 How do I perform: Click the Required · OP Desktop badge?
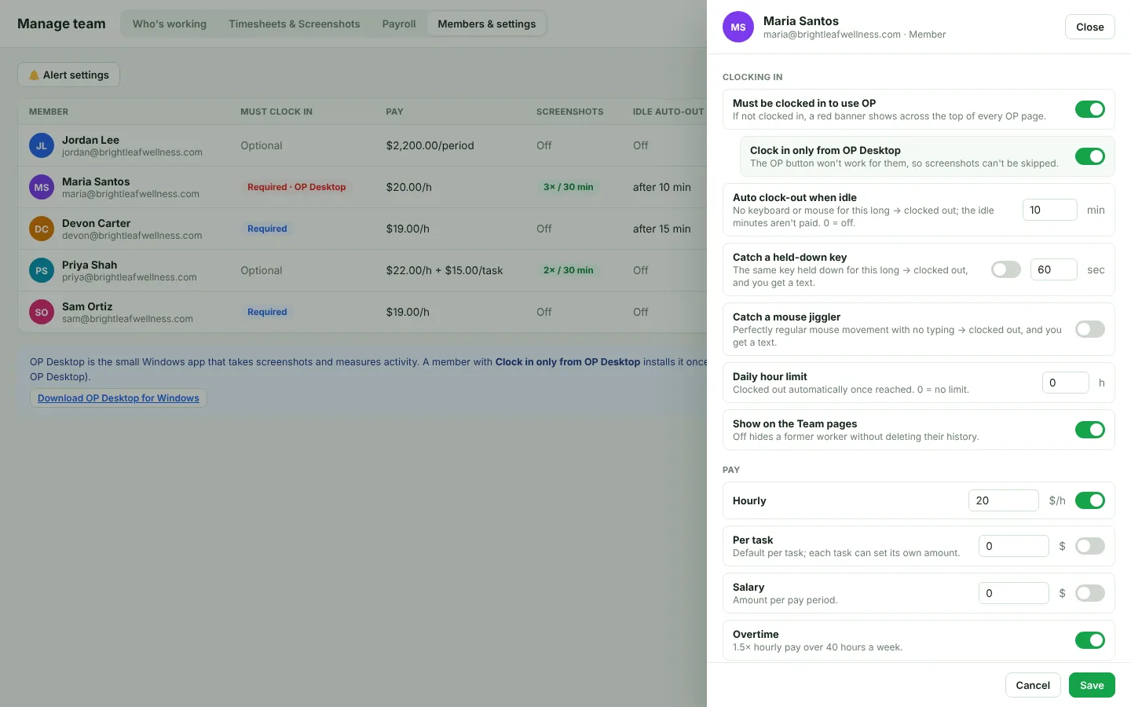pyautogui.click(x=297, y=187)
